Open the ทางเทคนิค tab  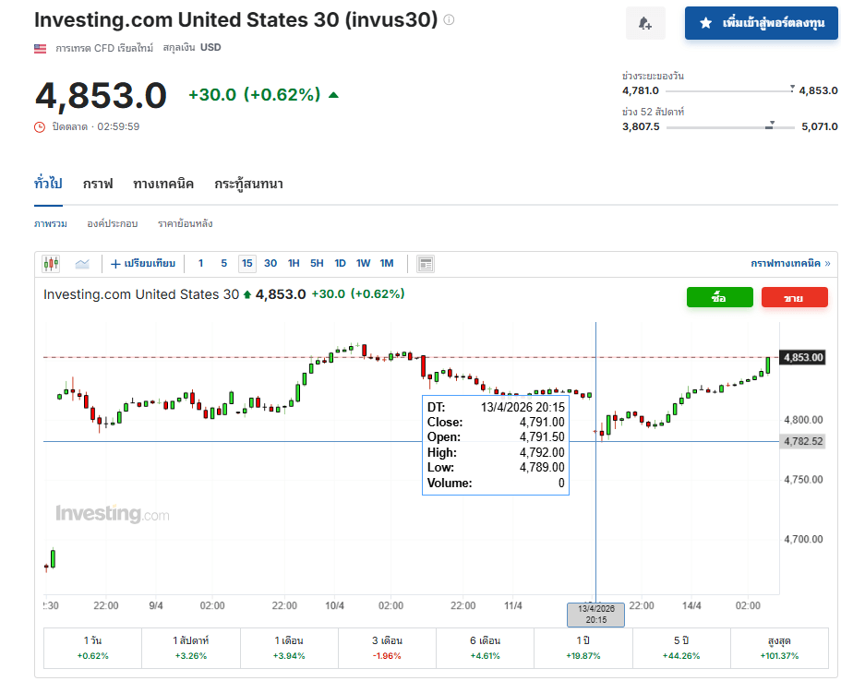pos(163,184)
